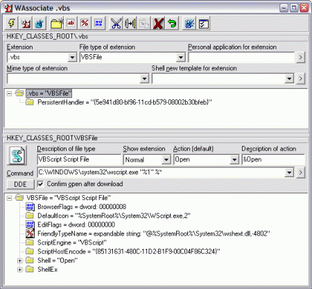Expand the Shell = "Open" tree node
The height and width of the screenshot is (289, 312).
click(x=20, y=261)
